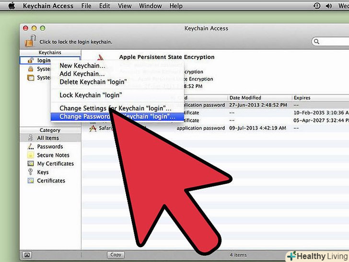Click the Certificates category icon

[31, 180]
